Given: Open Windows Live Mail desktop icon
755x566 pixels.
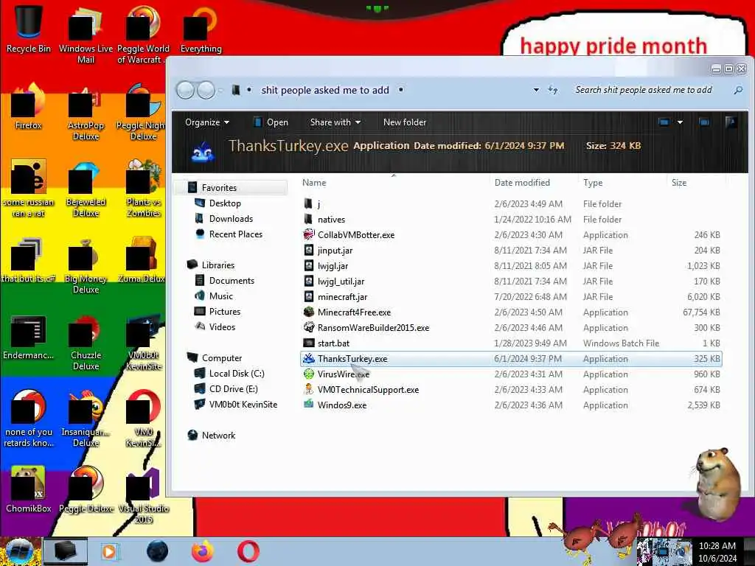Looking at the screenshot, I should pos(86,35).
